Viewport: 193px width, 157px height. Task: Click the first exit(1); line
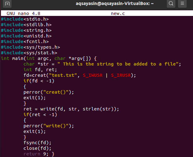[x=34, y=98]
